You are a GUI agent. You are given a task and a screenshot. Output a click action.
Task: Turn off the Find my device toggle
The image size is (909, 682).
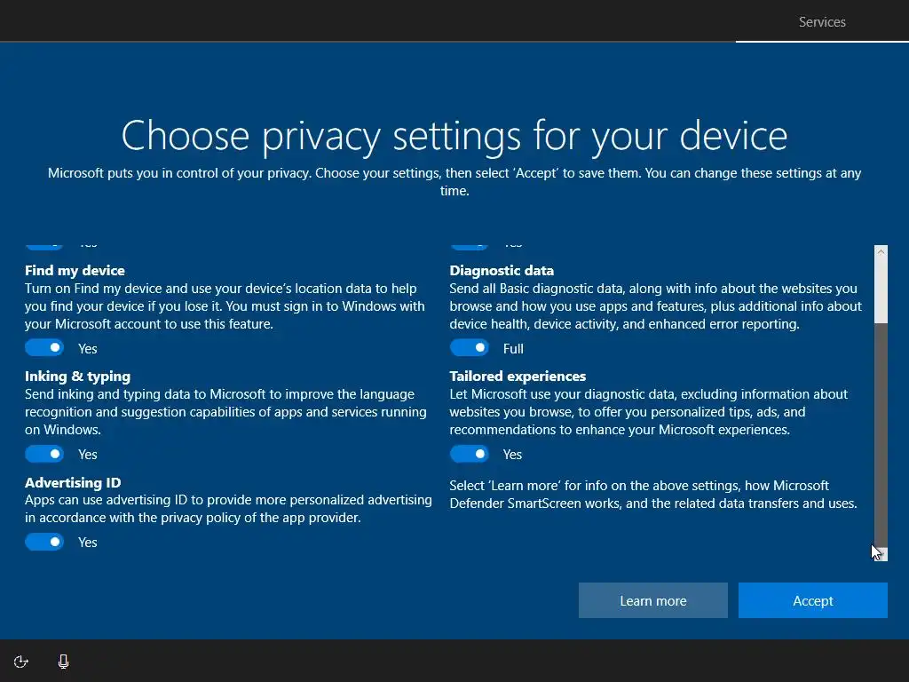(x=44, y=348)
